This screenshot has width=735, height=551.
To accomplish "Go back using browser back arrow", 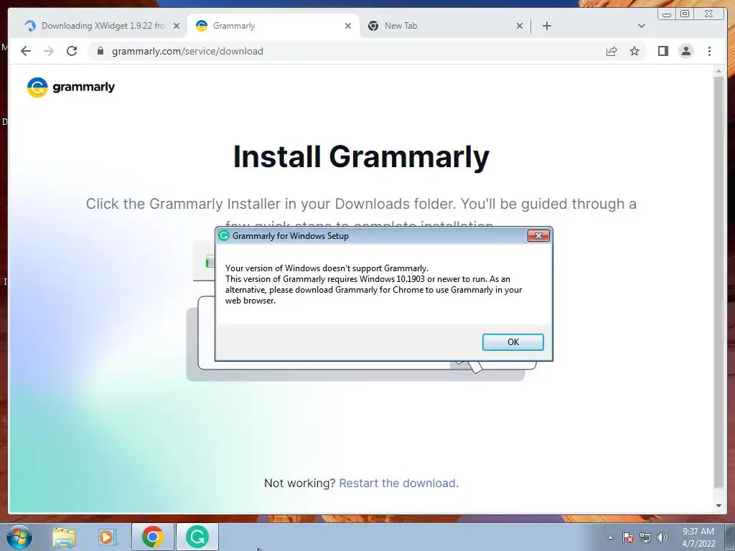I will coord(26,51).
